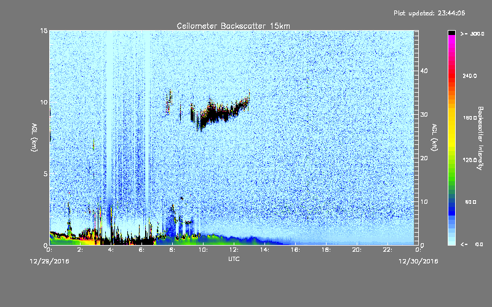Click the '10:' hour tick on time axis

203,250
